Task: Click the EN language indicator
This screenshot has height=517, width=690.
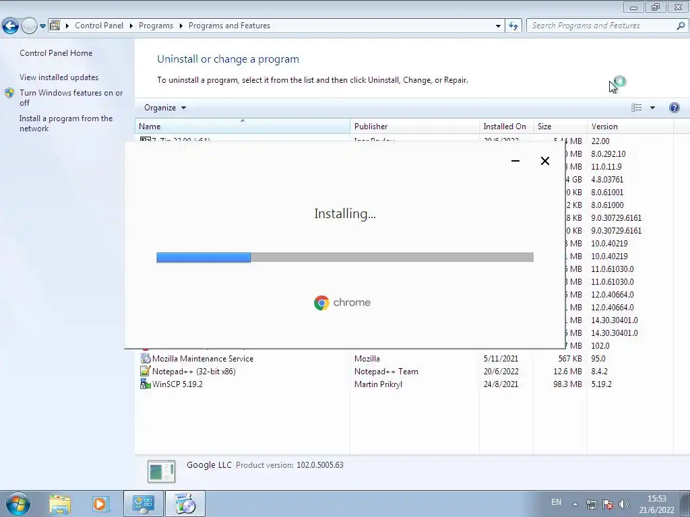Action: (x=556, y=502)
